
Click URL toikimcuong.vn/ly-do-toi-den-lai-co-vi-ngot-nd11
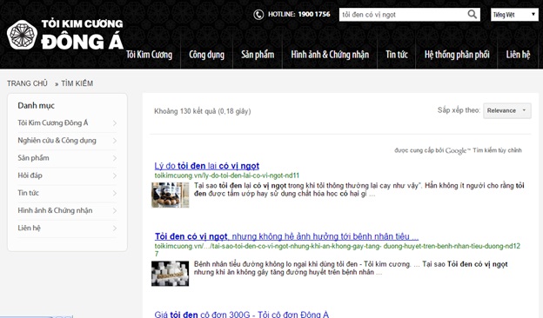point(227,176)
